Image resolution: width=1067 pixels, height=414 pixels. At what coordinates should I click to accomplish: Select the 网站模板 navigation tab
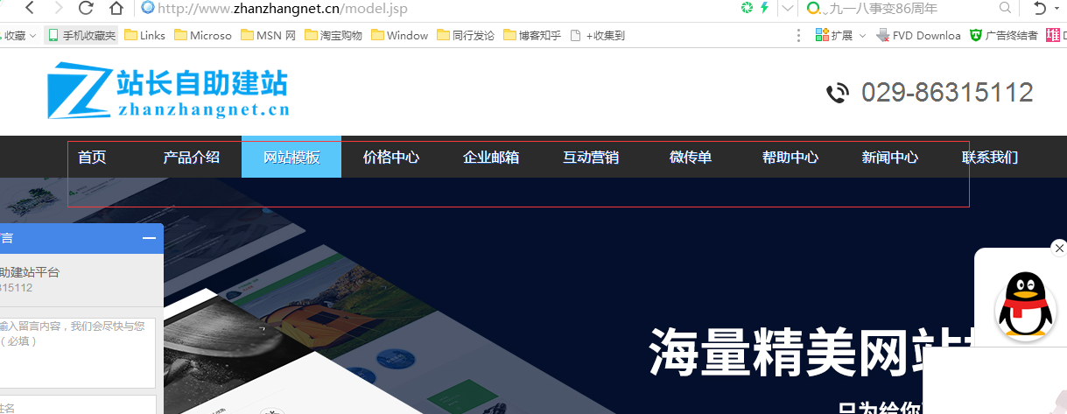click(291, 158)
